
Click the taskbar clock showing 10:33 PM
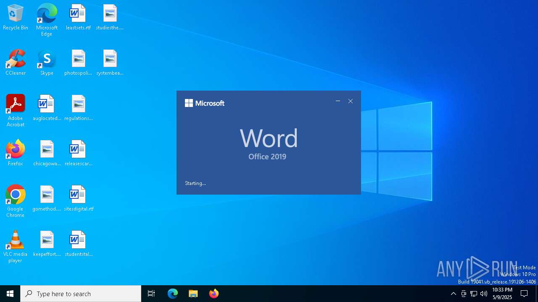pos(502,294)
